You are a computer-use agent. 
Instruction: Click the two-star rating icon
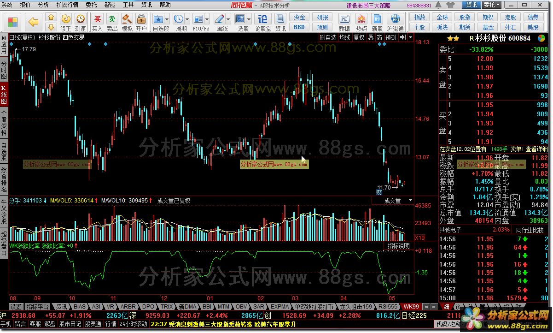coord(453,38)
